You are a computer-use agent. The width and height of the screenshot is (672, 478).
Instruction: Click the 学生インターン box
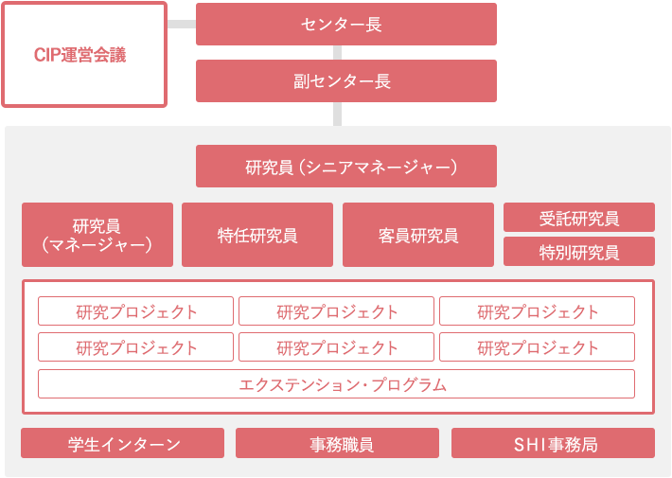point(123,443)
